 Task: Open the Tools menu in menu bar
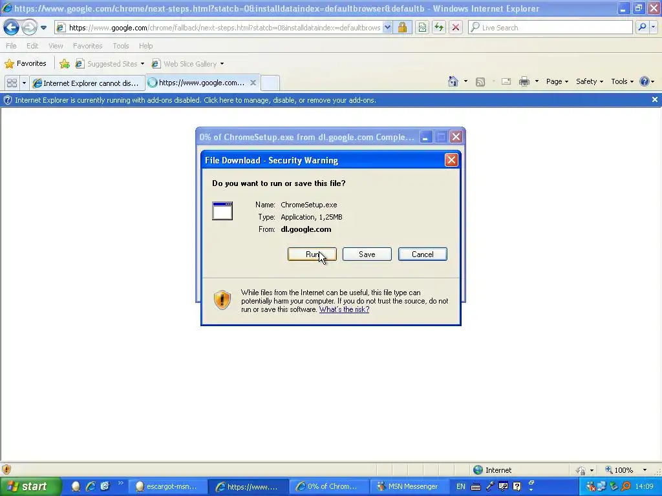click(x=121, y=46)
